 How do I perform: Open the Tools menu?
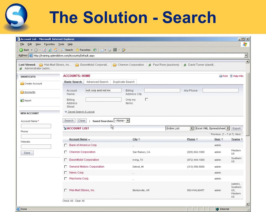tap(61, 44)
